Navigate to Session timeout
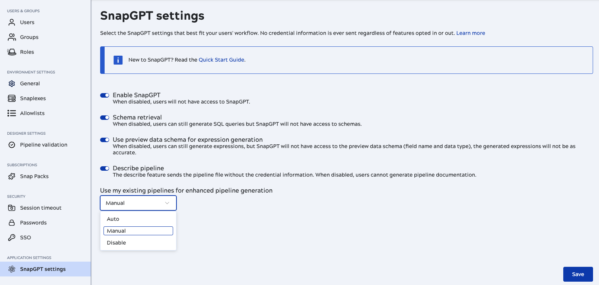The height and width of the screenshot is (285, 599). (x=41, y=208)
